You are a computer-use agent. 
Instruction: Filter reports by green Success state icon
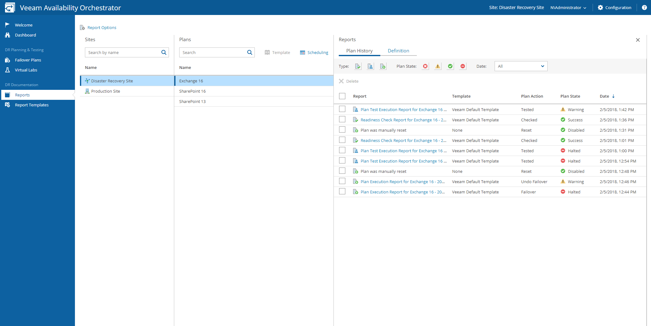[x=450, y=66]
